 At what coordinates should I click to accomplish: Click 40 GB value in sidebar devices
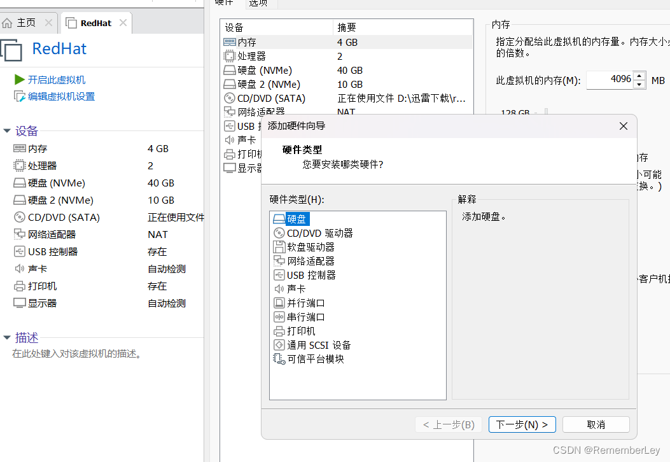coord(161,183)
